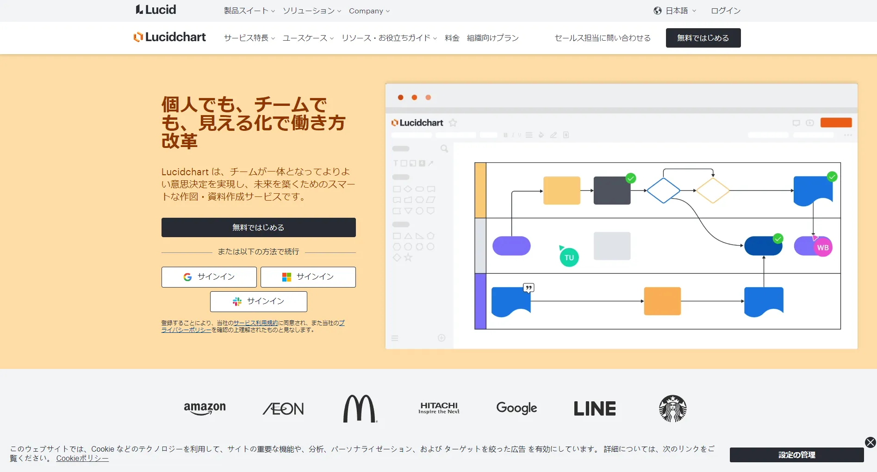Screen dimensions: 877x472
Task: Click セールス担当に問い合わせる link
Action: pos(603,38)
